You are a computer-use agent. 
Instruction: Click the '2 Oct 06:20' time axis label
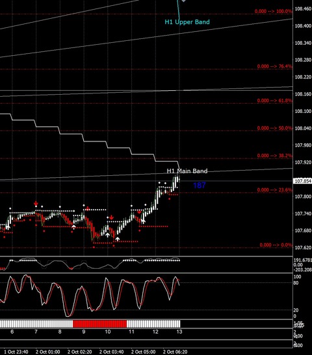(175, 352)
